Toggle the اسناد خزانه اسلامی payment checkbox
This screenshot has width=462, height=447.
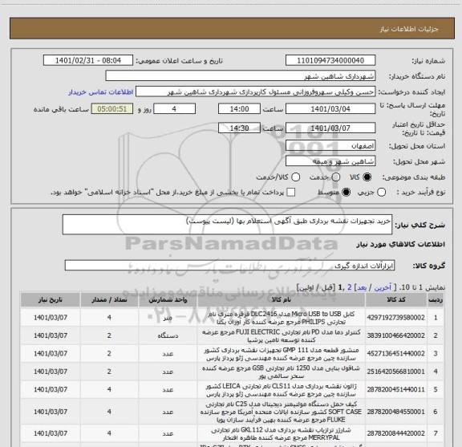coord(291,193)
